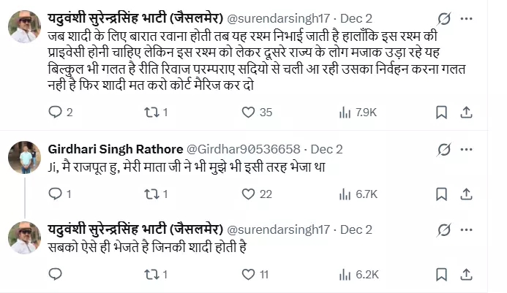Screen dimensions: 507x293
Task: Share the tweet with 6.2K views
Action: (466, 275)
